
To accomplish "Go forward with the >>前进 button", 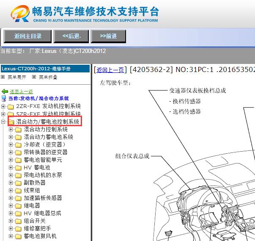I will pyautogui.click(x=108, y=36).
